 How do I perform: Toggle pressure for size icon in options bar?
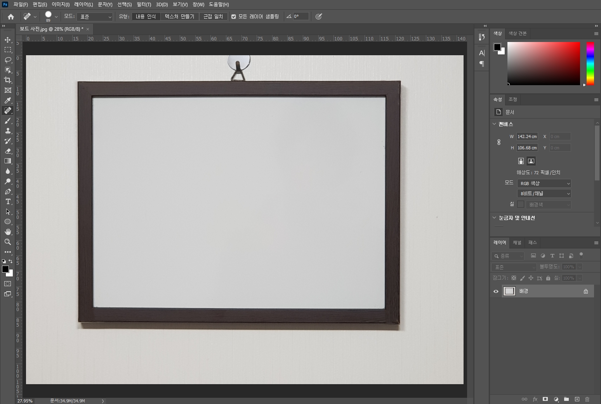319,16
